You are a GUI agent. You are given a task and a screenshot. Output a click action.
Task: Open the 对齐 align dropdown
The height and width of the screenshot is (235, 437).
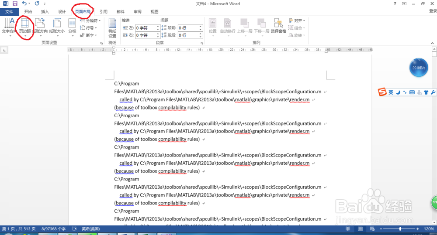[297, 20]
